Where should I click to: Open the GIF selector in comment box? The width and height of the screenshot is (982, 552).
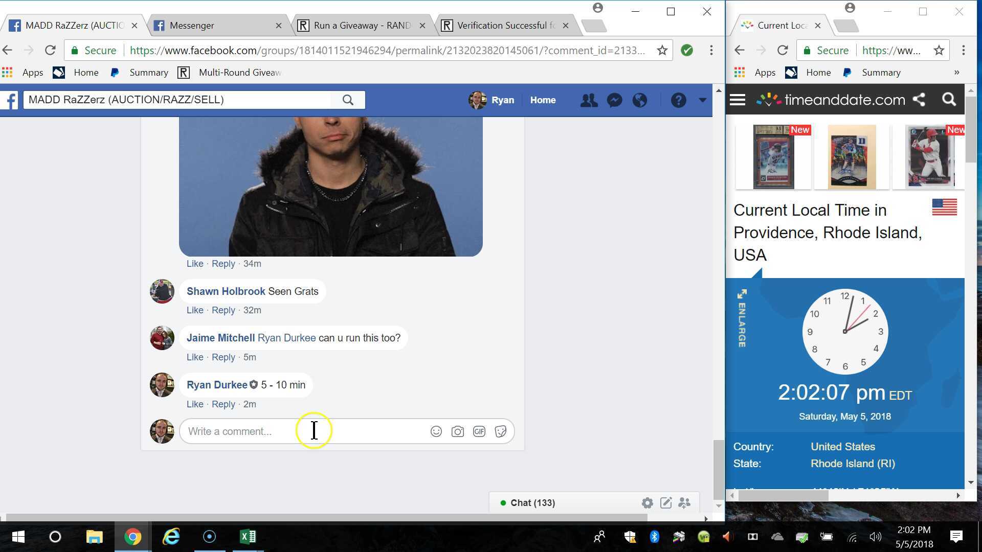479,431
